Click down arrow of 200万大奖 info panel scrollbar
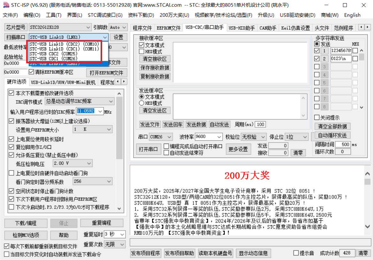 (368, 226)
